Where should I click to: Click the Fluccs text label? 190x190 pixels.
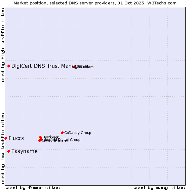(16, 138)
